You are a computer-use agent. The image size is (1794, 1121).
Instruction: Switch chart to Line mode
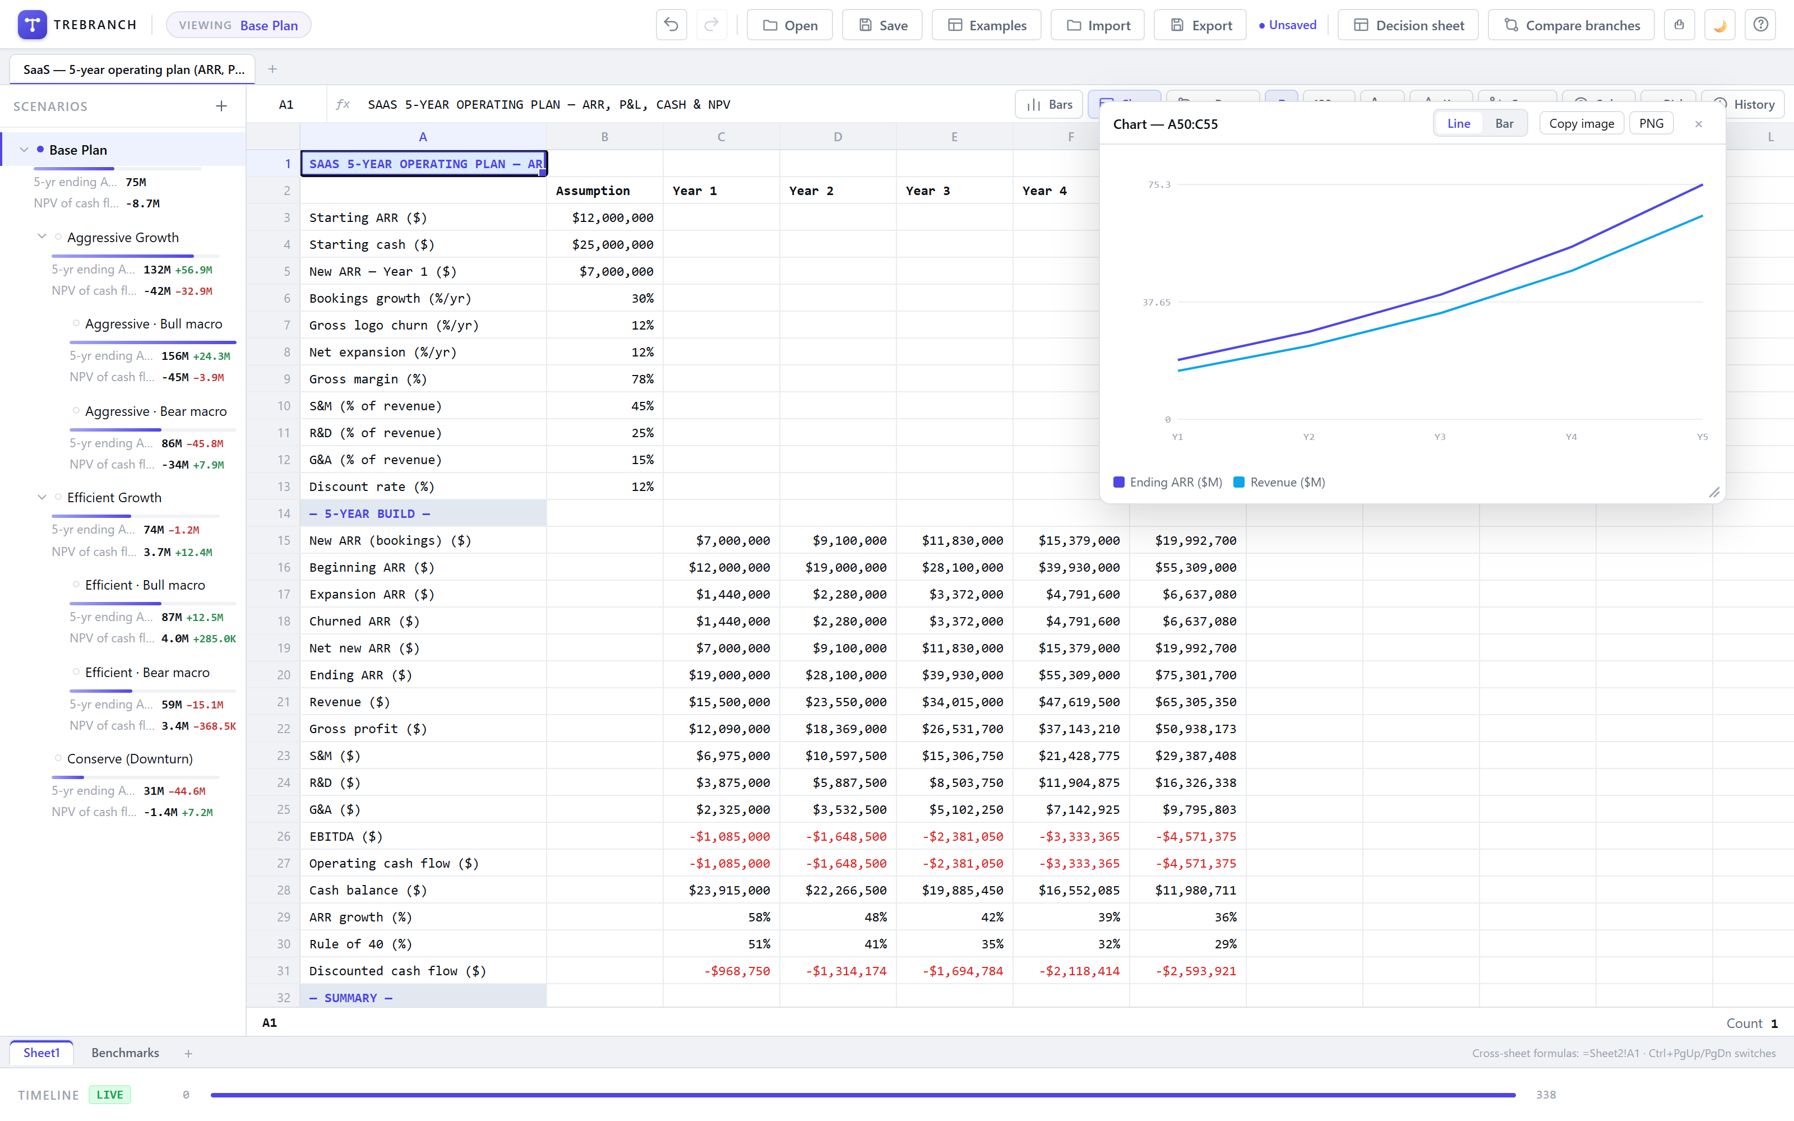click(1458, 124)
